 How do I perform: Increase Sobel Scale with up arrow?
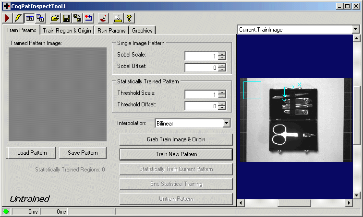(x=222, y=54)
